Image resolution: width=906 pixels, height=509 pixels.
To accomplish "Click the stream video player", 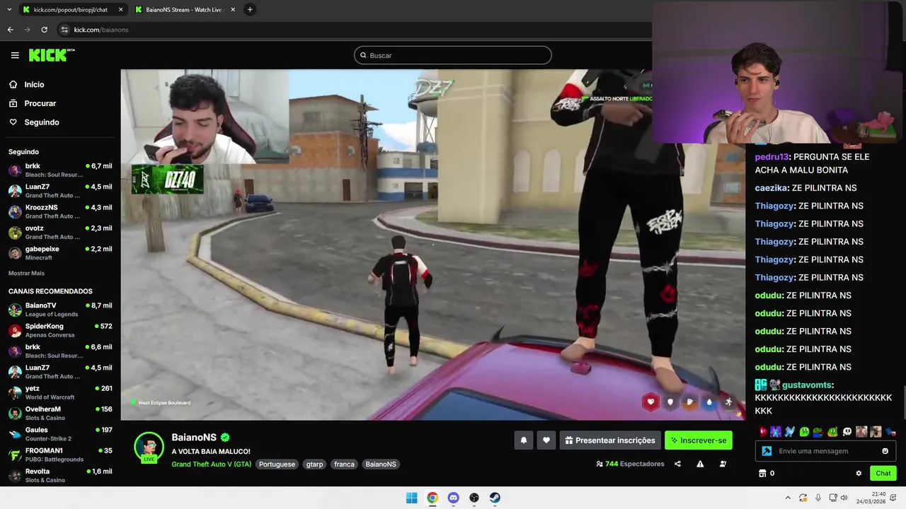I will coord(432,245).
